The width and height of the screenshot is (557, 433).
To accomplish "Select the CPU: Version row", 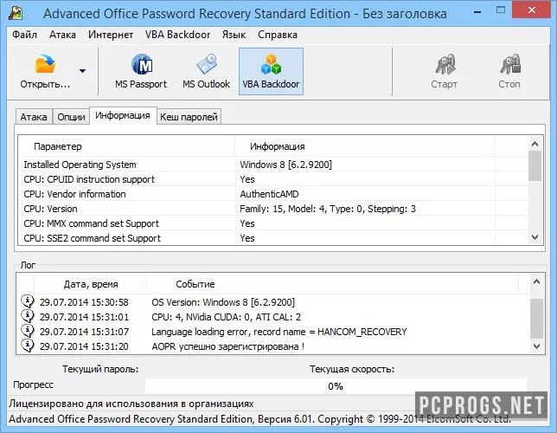I will (x=273, y=209).
